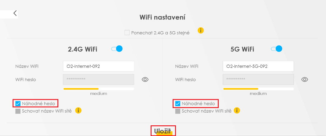Click info icon beside 2.4G Schovat název WiFi sítě

pyautogui.click(x=78, y=110)
